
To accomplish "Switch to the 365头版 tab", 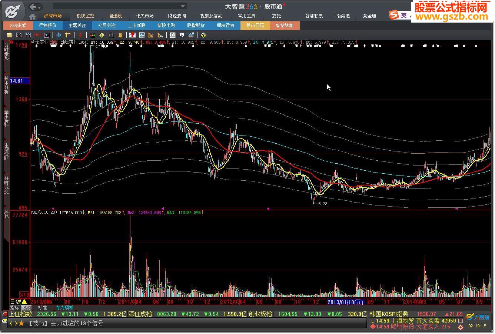I will pos(18,26).
